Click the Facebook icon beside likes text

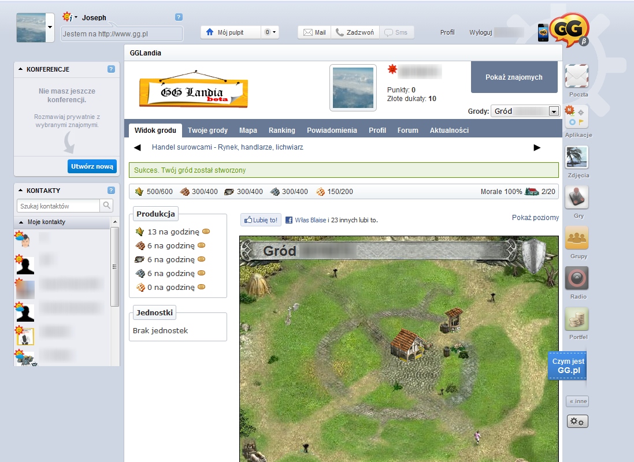(x=289, y=220)
